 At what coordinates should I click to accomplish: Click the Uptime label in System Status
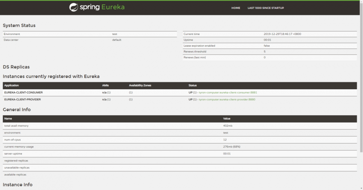point(188,40)
